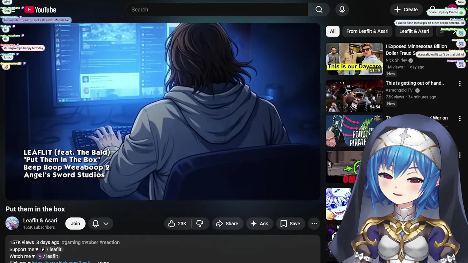Viewport: 468px width, 263px height.
Task: Click the '155K subscribers' text
Action: tap(39, 227)
